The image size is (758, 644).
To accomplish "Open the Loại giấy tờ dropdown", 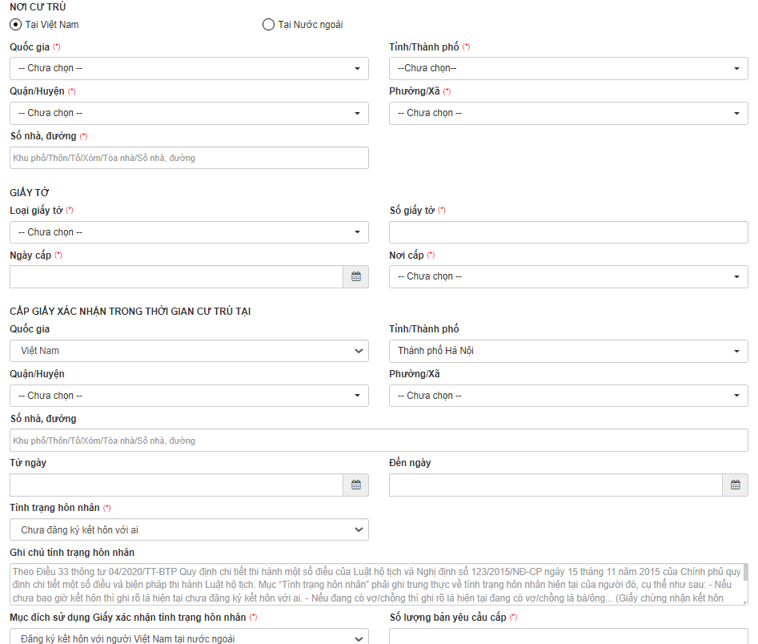I will click(189, 232).
